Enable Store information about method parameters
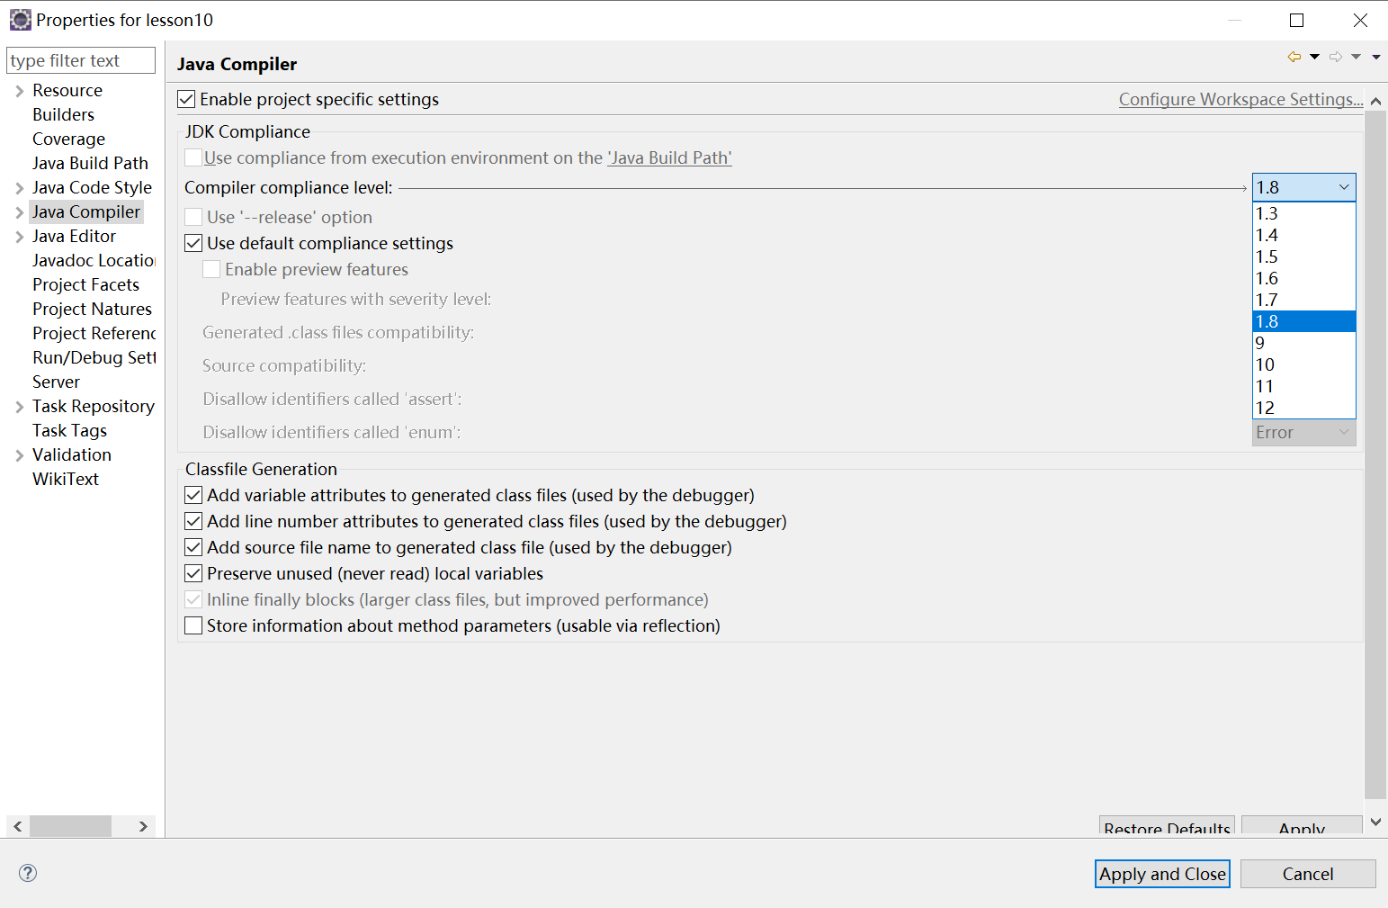Screen dimensions: 1388x908 click(193, 625)
